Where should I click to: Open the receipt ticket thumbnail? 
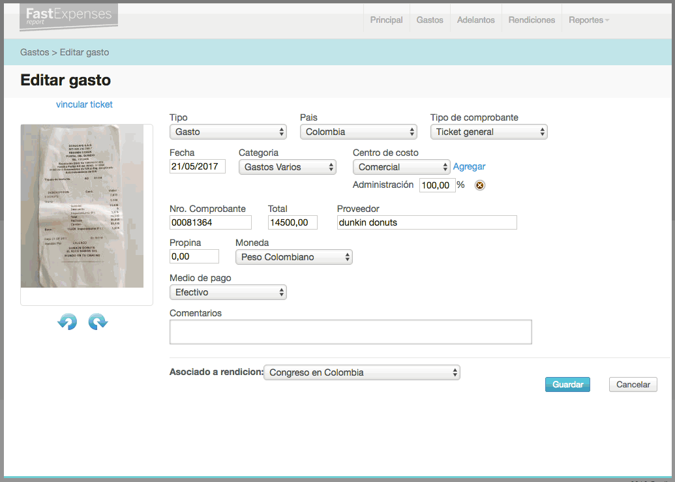point(82,206)
